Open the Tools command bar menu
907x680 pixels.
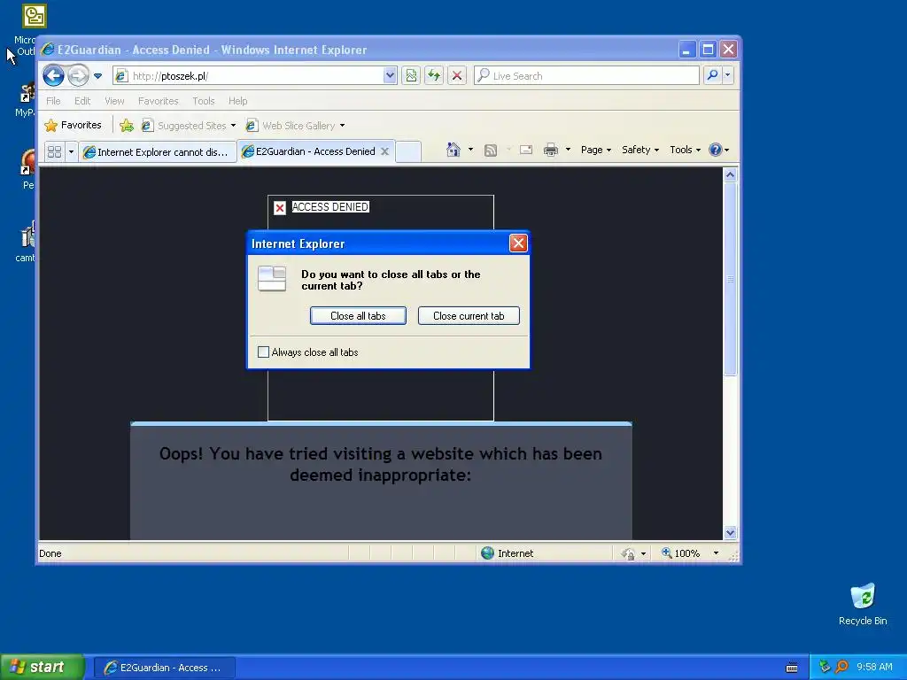pos(686,150)
